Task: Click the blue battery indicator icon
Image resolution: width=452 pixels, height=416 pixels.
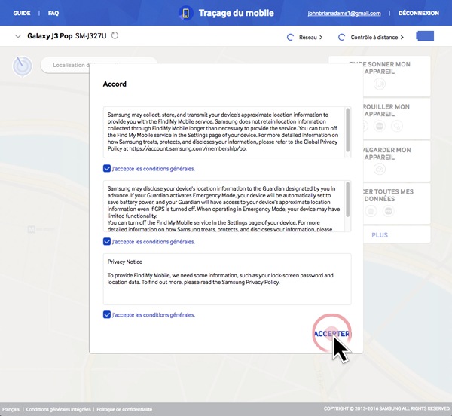Action: [425, 36]
